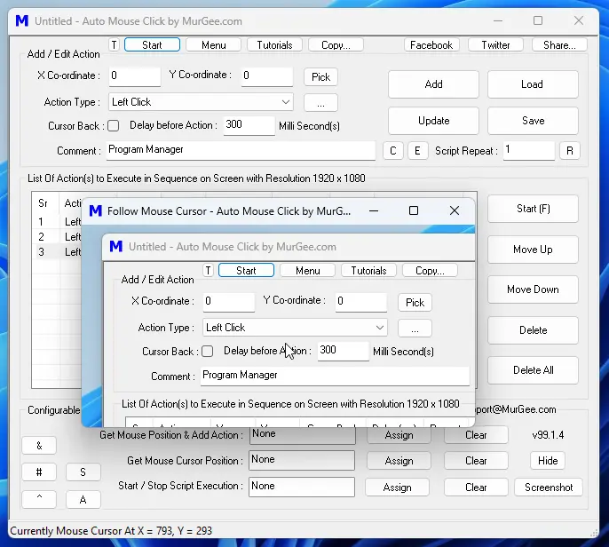Click Start (F) button
The width and height of the screenshot is (609, 547).
(533, 209)
